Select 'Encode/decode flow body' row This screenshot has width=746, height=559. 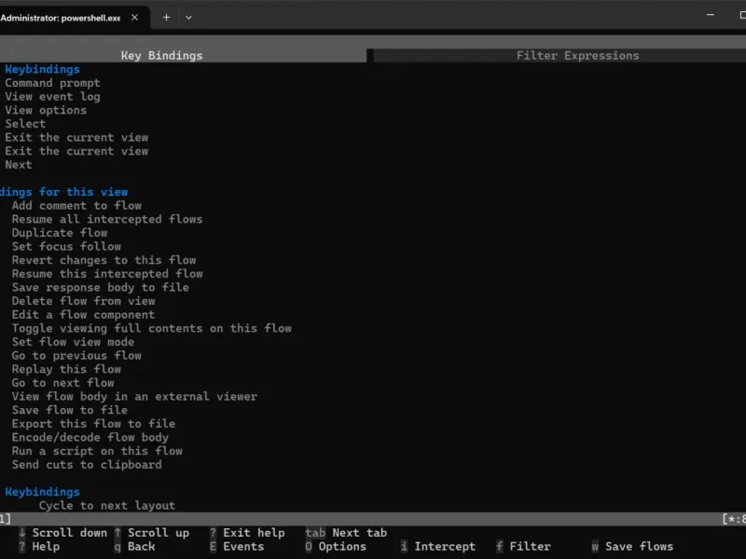tap(90, 438)
